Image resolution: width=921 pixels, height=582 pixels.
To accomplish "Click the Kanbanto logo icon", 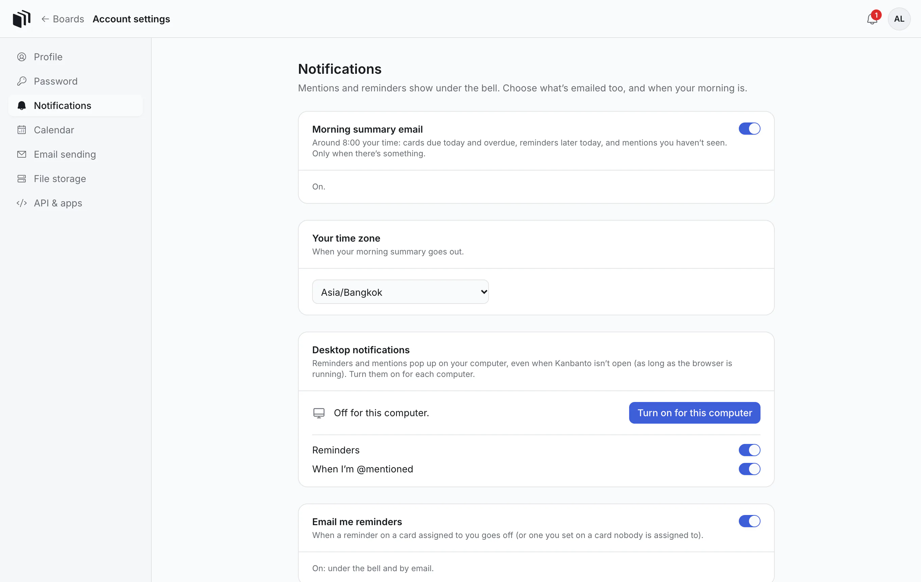I will coord(21,19).
